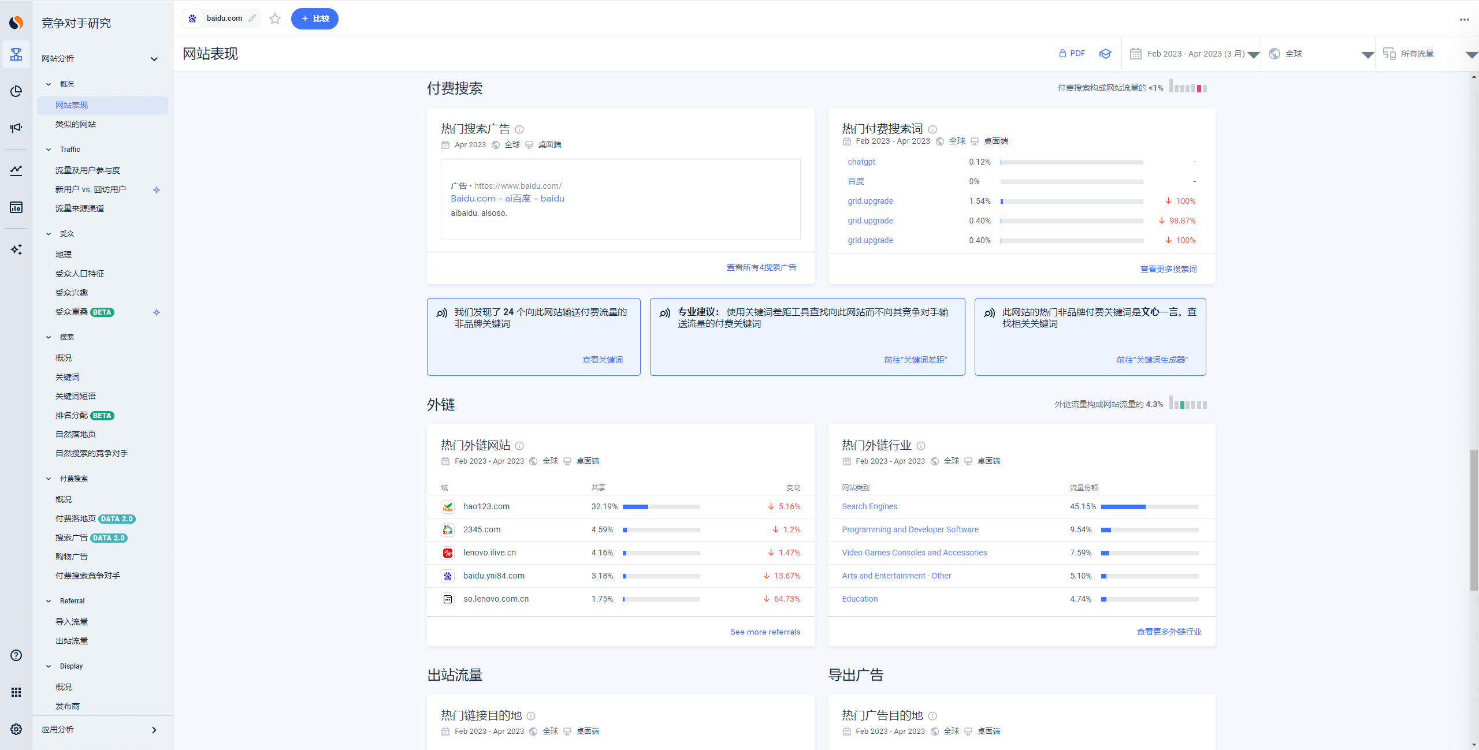The image size is (1479, 750).
Task: Click the See more referrals link
Action: pos(765,632)
